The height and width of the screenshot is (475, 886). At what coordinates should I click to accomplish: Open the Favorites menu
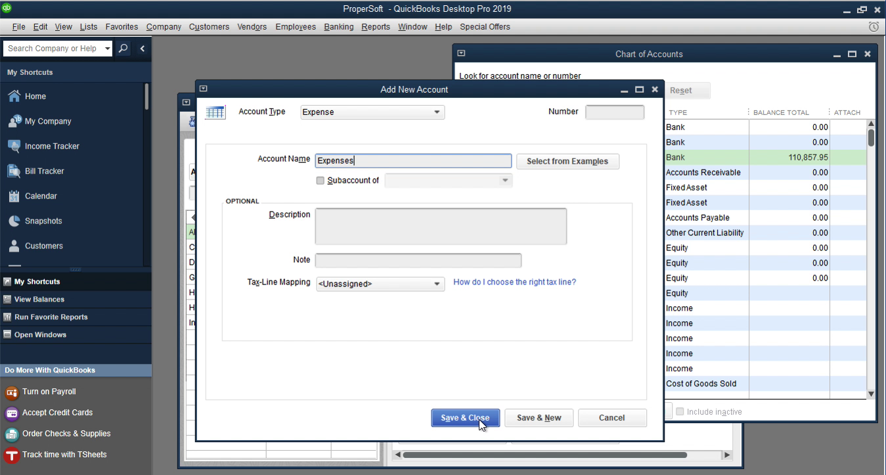click(122, 27)
